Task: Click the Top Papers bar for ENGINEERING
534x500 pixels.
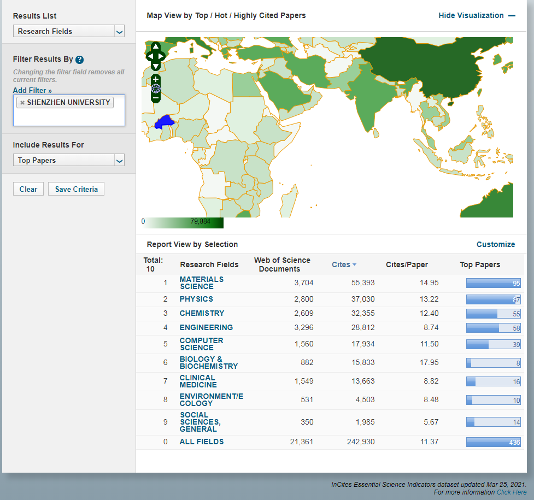Action: pos(492,328)
